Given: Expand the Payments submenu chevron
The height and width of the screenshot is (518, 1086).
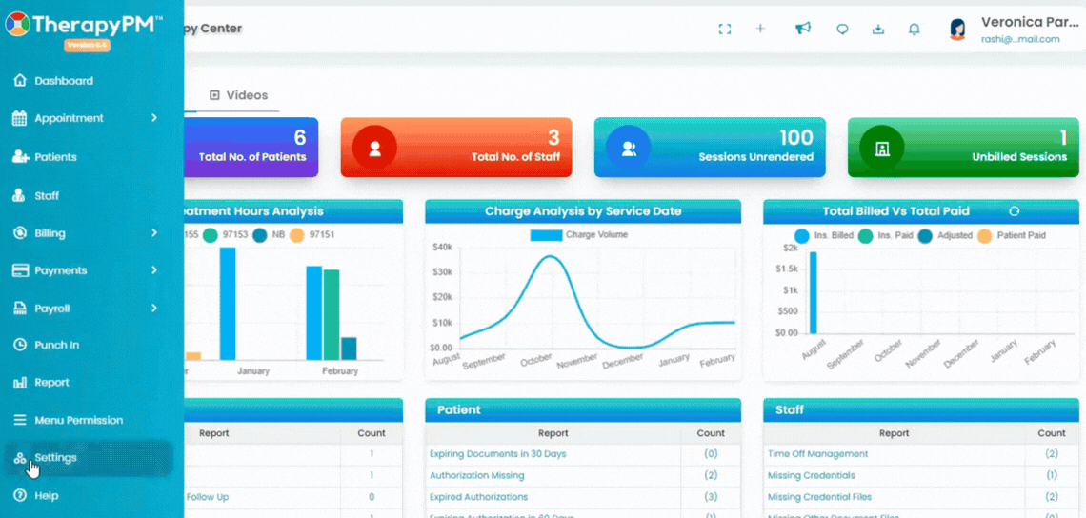Looking at the screenshot, I should [x=154, y=270].
